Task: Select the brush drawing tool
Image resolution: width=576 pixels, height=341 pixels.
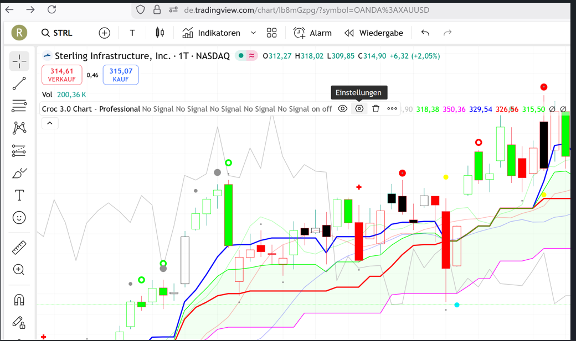Action: 19,173
